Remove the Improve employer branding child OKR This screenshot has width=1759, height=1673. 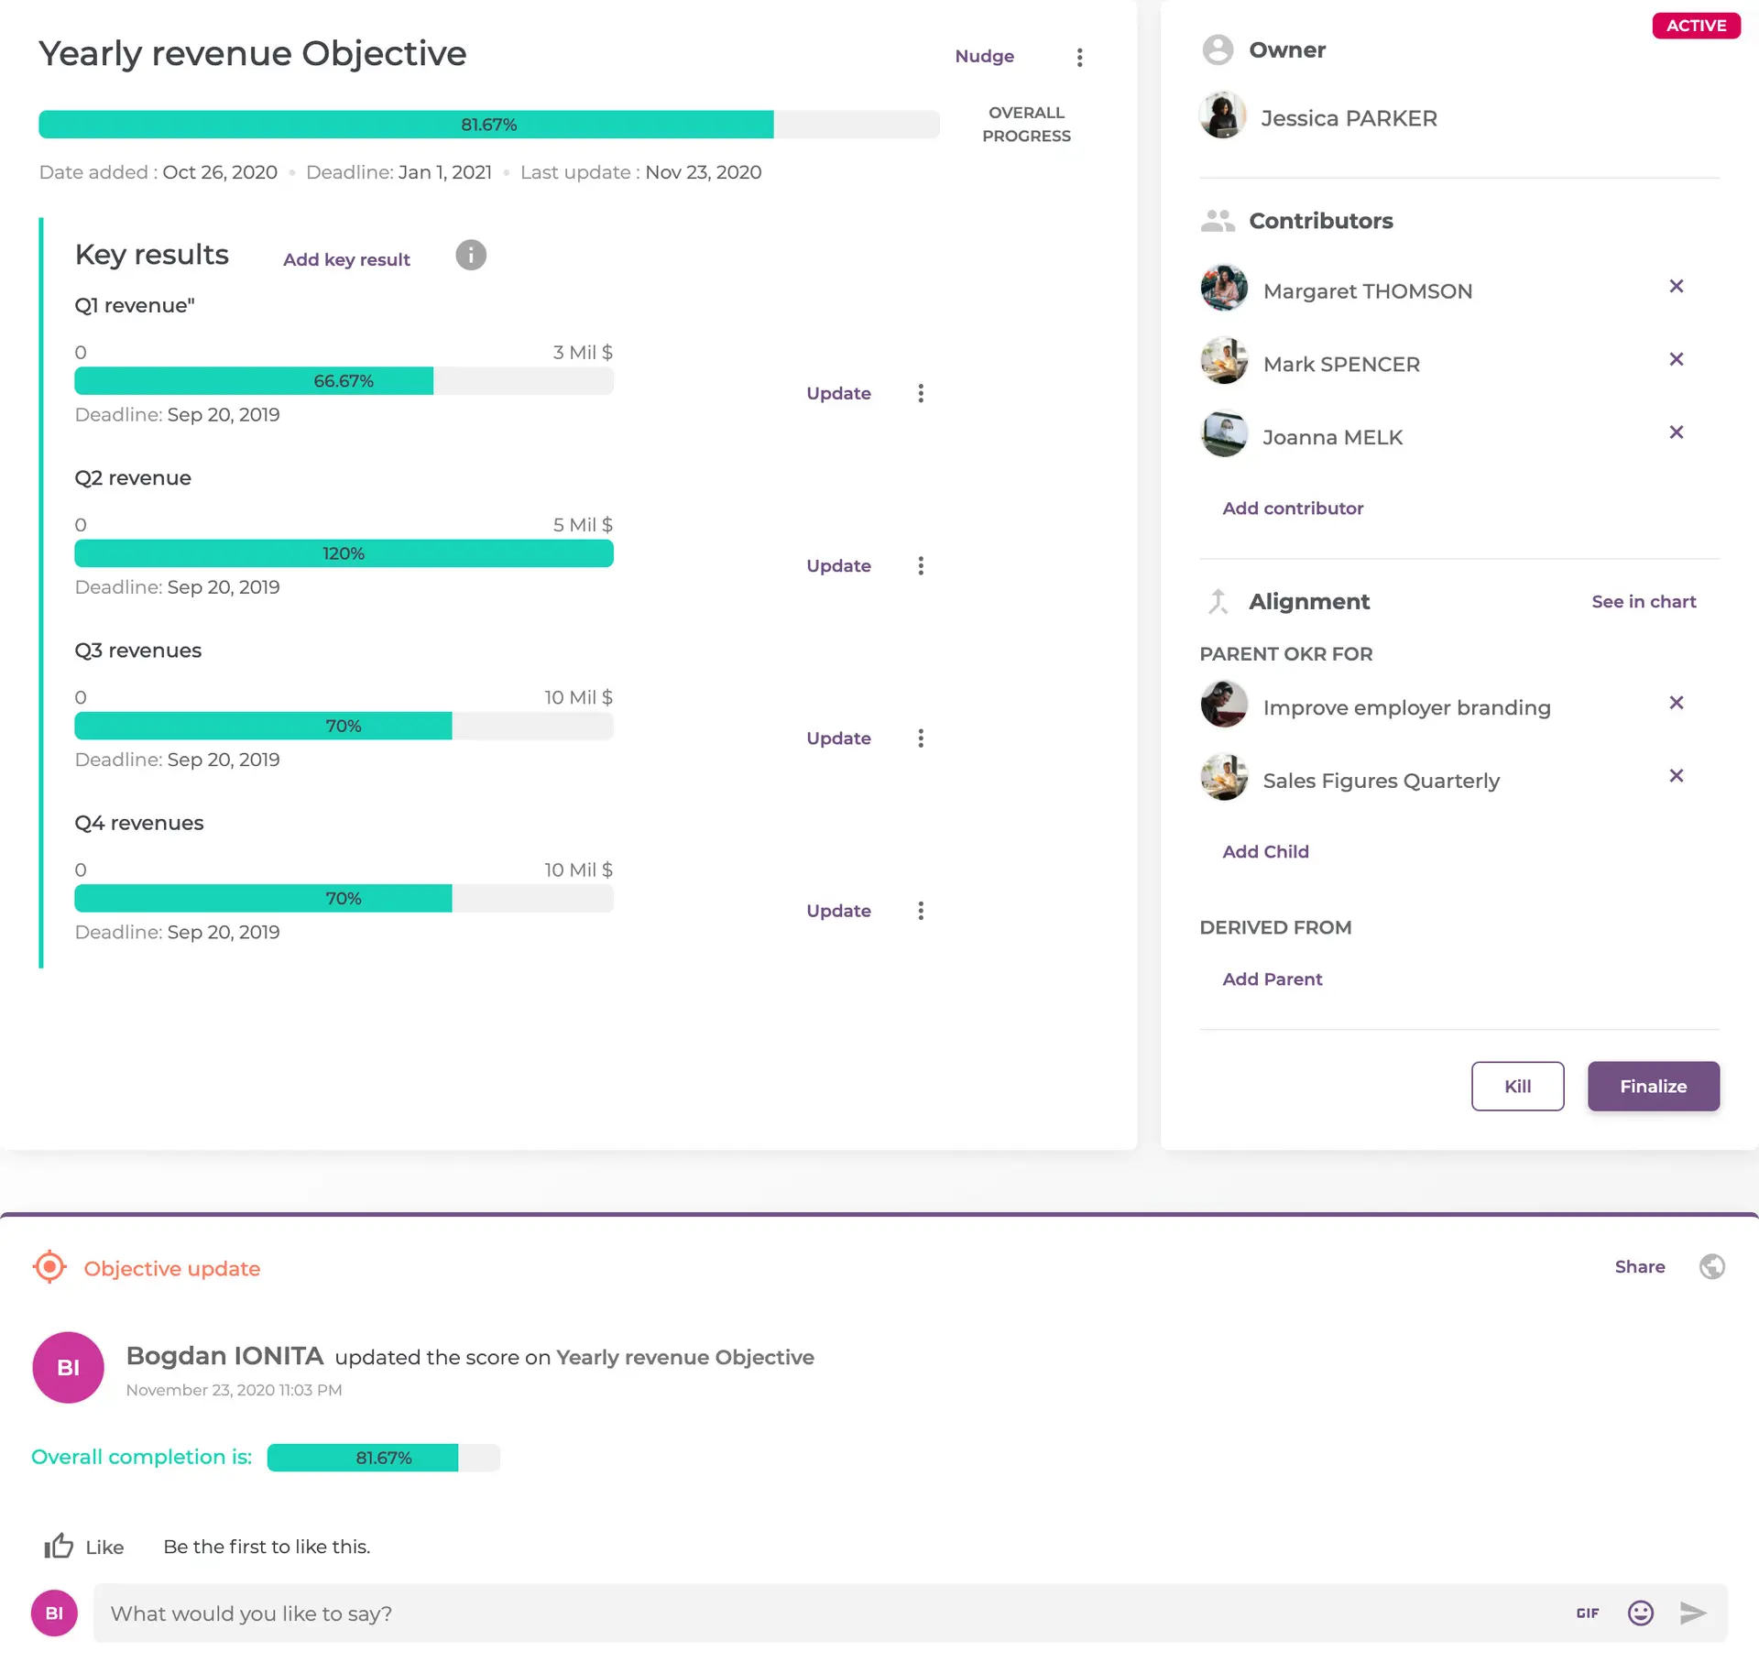[x=1676, y=703]
